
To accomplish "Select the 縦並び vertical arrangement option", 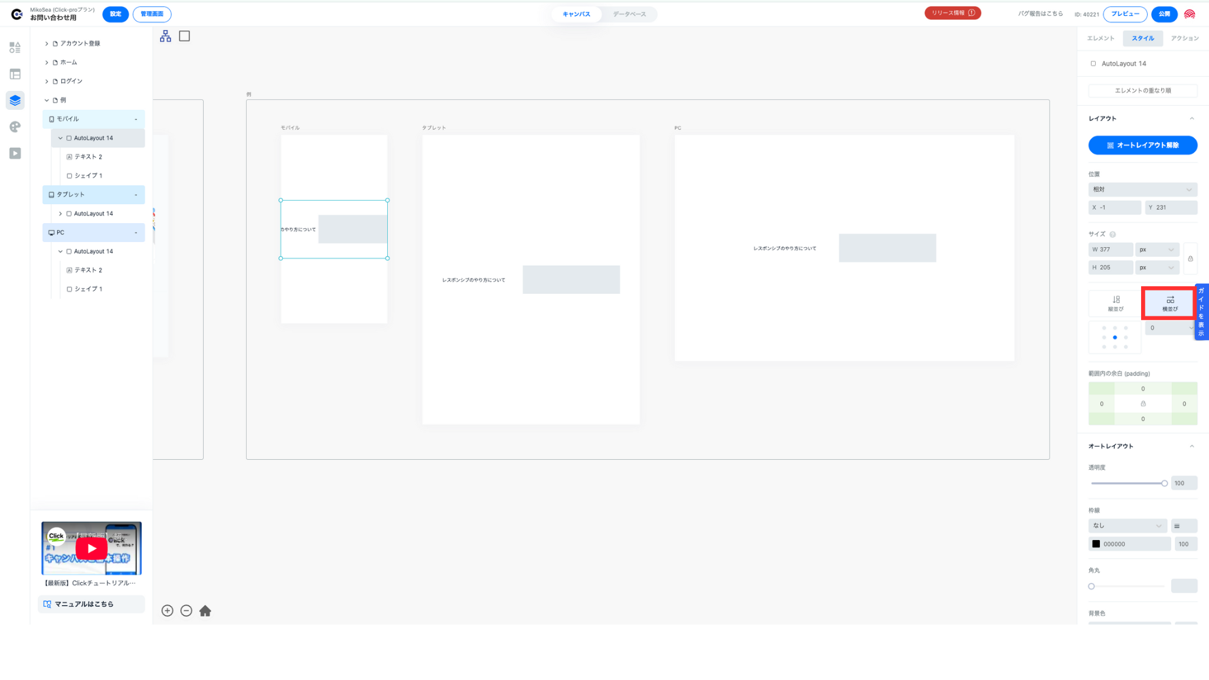I will click(x=1115, y=303).
